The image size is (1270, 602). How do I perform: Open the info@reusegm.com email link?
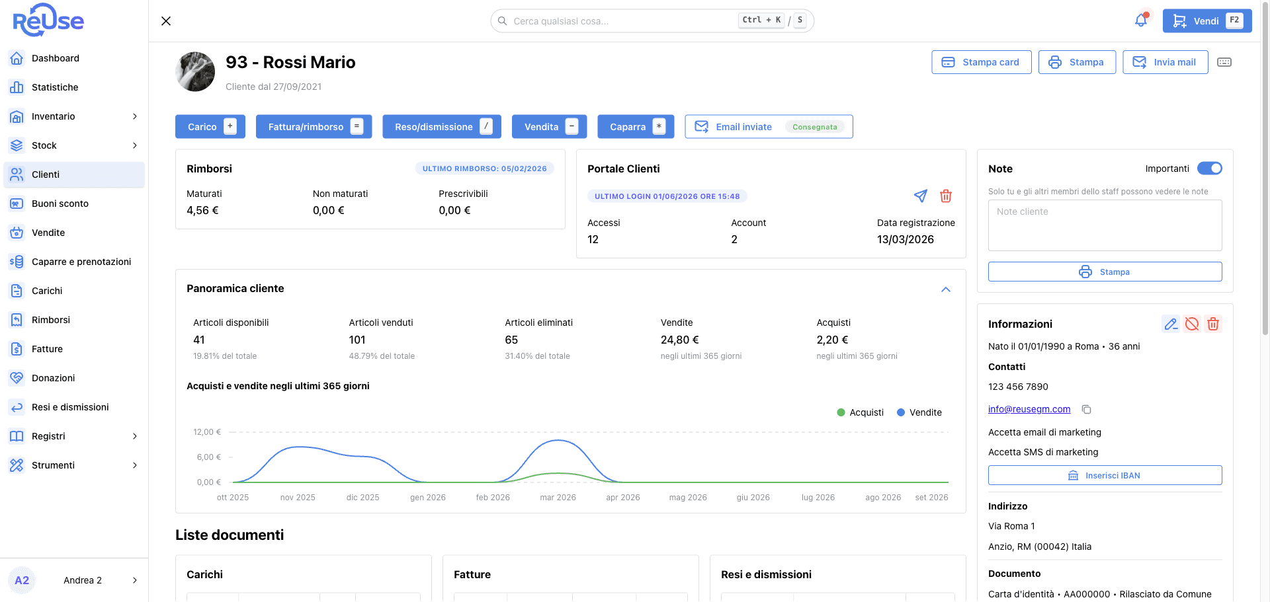1029,409
